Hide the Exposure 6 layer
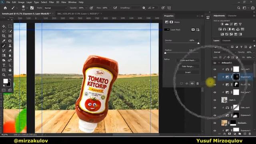The width and height of the screenshot is (256, 144). tap(215, 115)
